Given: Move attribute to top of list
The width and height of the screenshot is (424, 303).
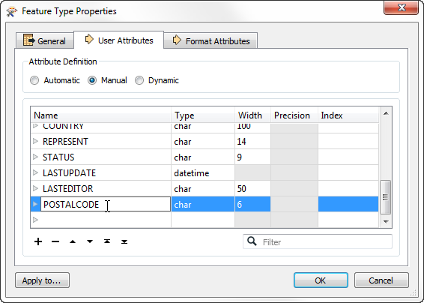Looking at the screenshot, I should pyautogui.click(x=107, y=241).
